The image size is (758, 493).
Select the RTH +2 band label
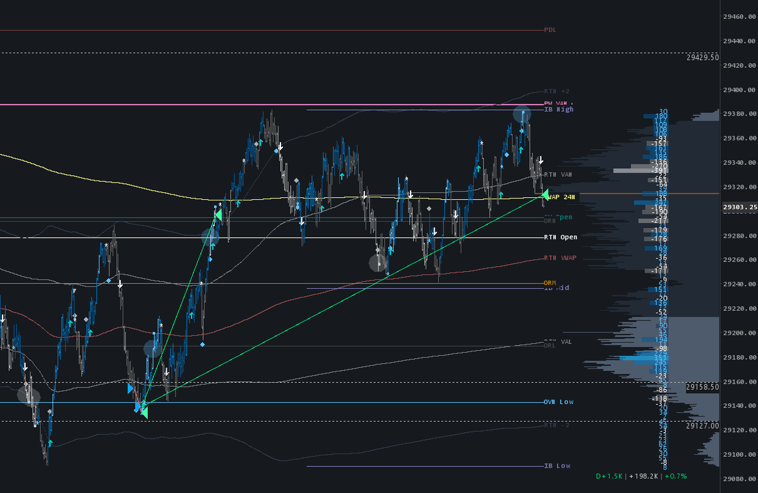(556, 91)
